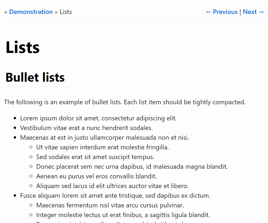Select the Vestibulum vitae erat list item
The image size is (268, 223).
[x=86, y=128]
